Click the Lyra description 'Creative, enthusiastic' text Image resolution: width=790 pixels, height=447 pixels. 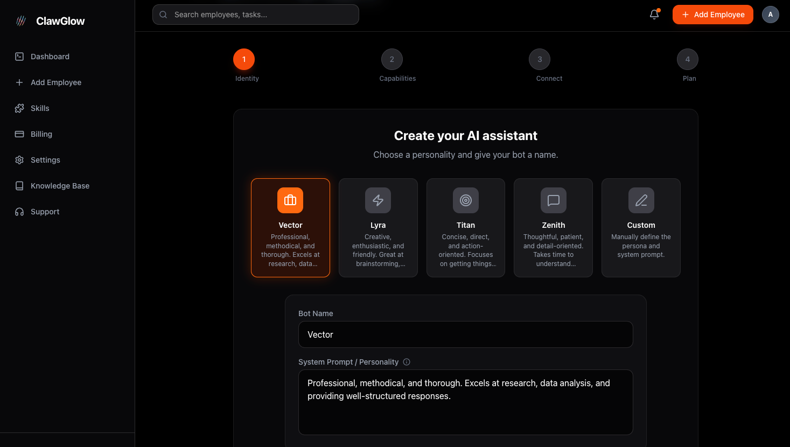coord(378,250)
